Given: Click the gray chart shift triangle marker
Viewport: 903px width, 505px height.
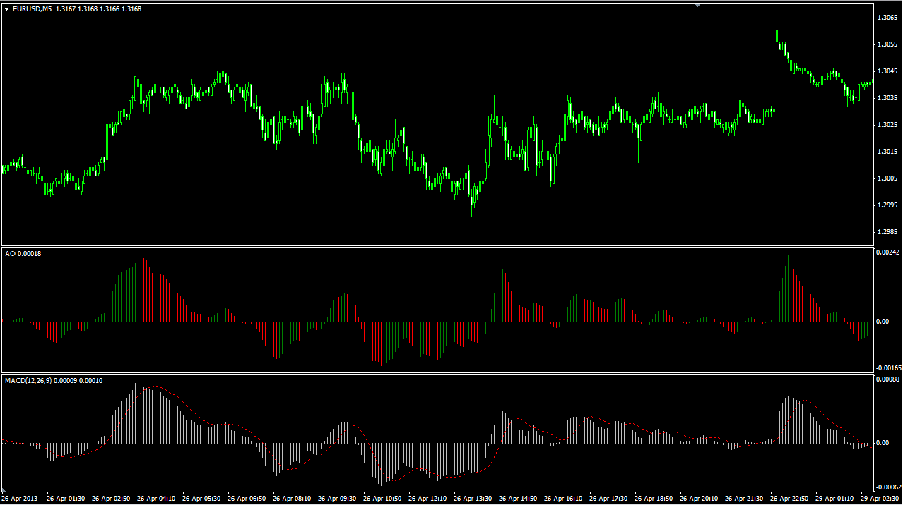Looking at the screenshot, I should pos(698,5).
